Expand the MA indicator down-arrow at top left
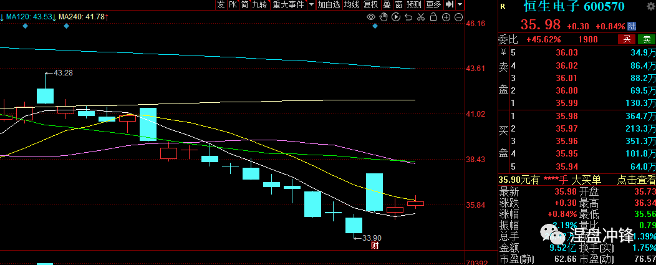The image size is (656, 265). (2, 17)
